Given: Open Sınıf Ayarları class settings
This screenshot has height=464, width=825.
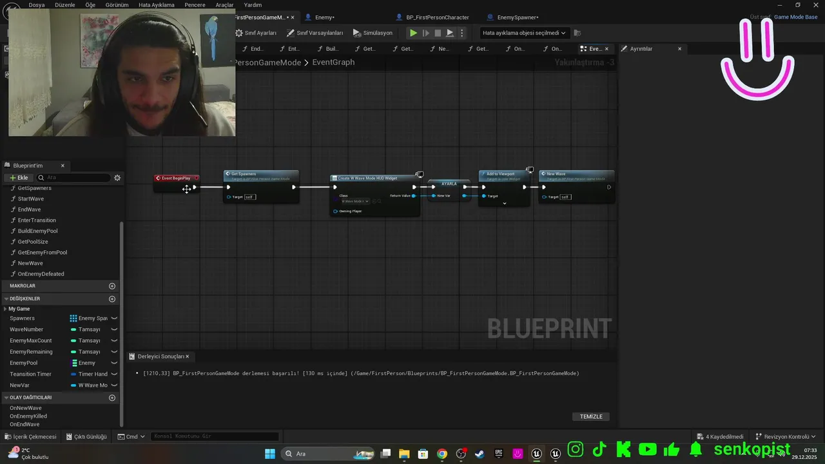Looking at the screenshot, I should coord(256,33).
